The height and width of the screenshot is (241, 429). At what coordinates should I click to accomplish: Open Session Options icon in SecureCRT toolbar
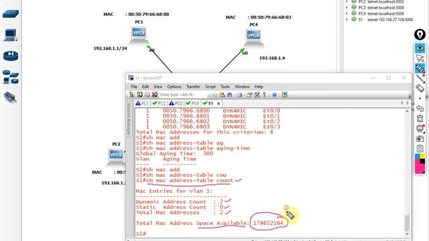[249, 94]
